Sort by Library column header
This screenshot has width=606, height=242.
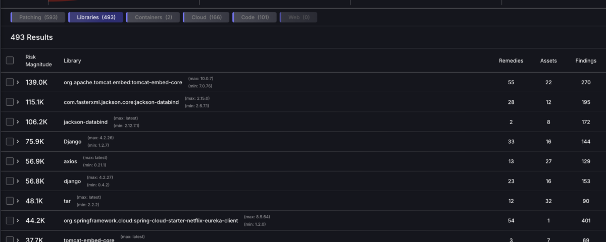coord(72,60)
